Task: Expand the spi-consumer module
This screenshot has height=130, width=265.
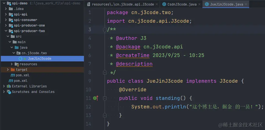Action: click(6, 20)
